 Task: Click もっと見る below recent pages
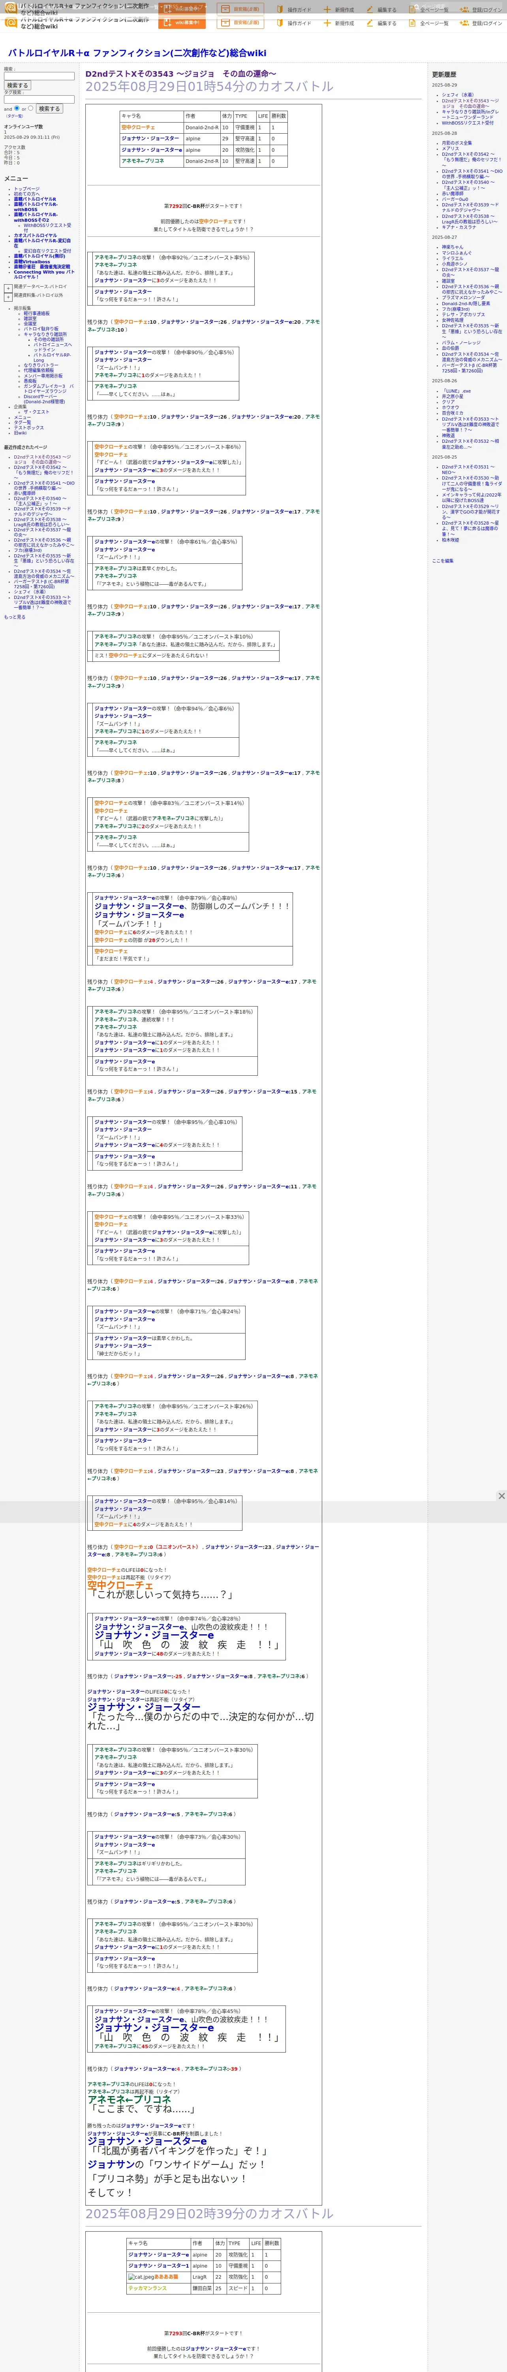tap(15, 617)
